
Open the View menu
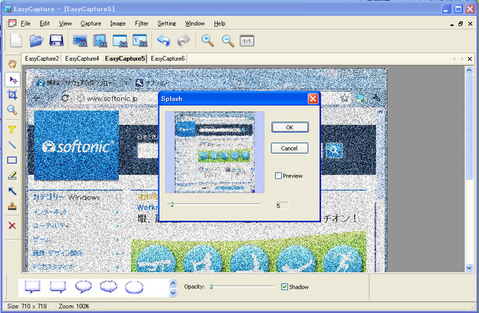click(x=65, y=23)
